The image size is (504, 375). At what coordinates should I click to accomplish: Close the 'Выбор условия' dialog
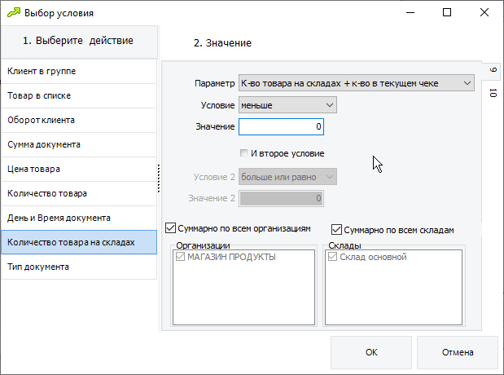tap(484, 13)
